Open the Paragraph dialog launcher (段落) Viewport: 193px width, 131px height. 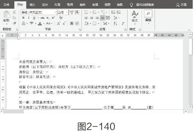coord(126,30)
